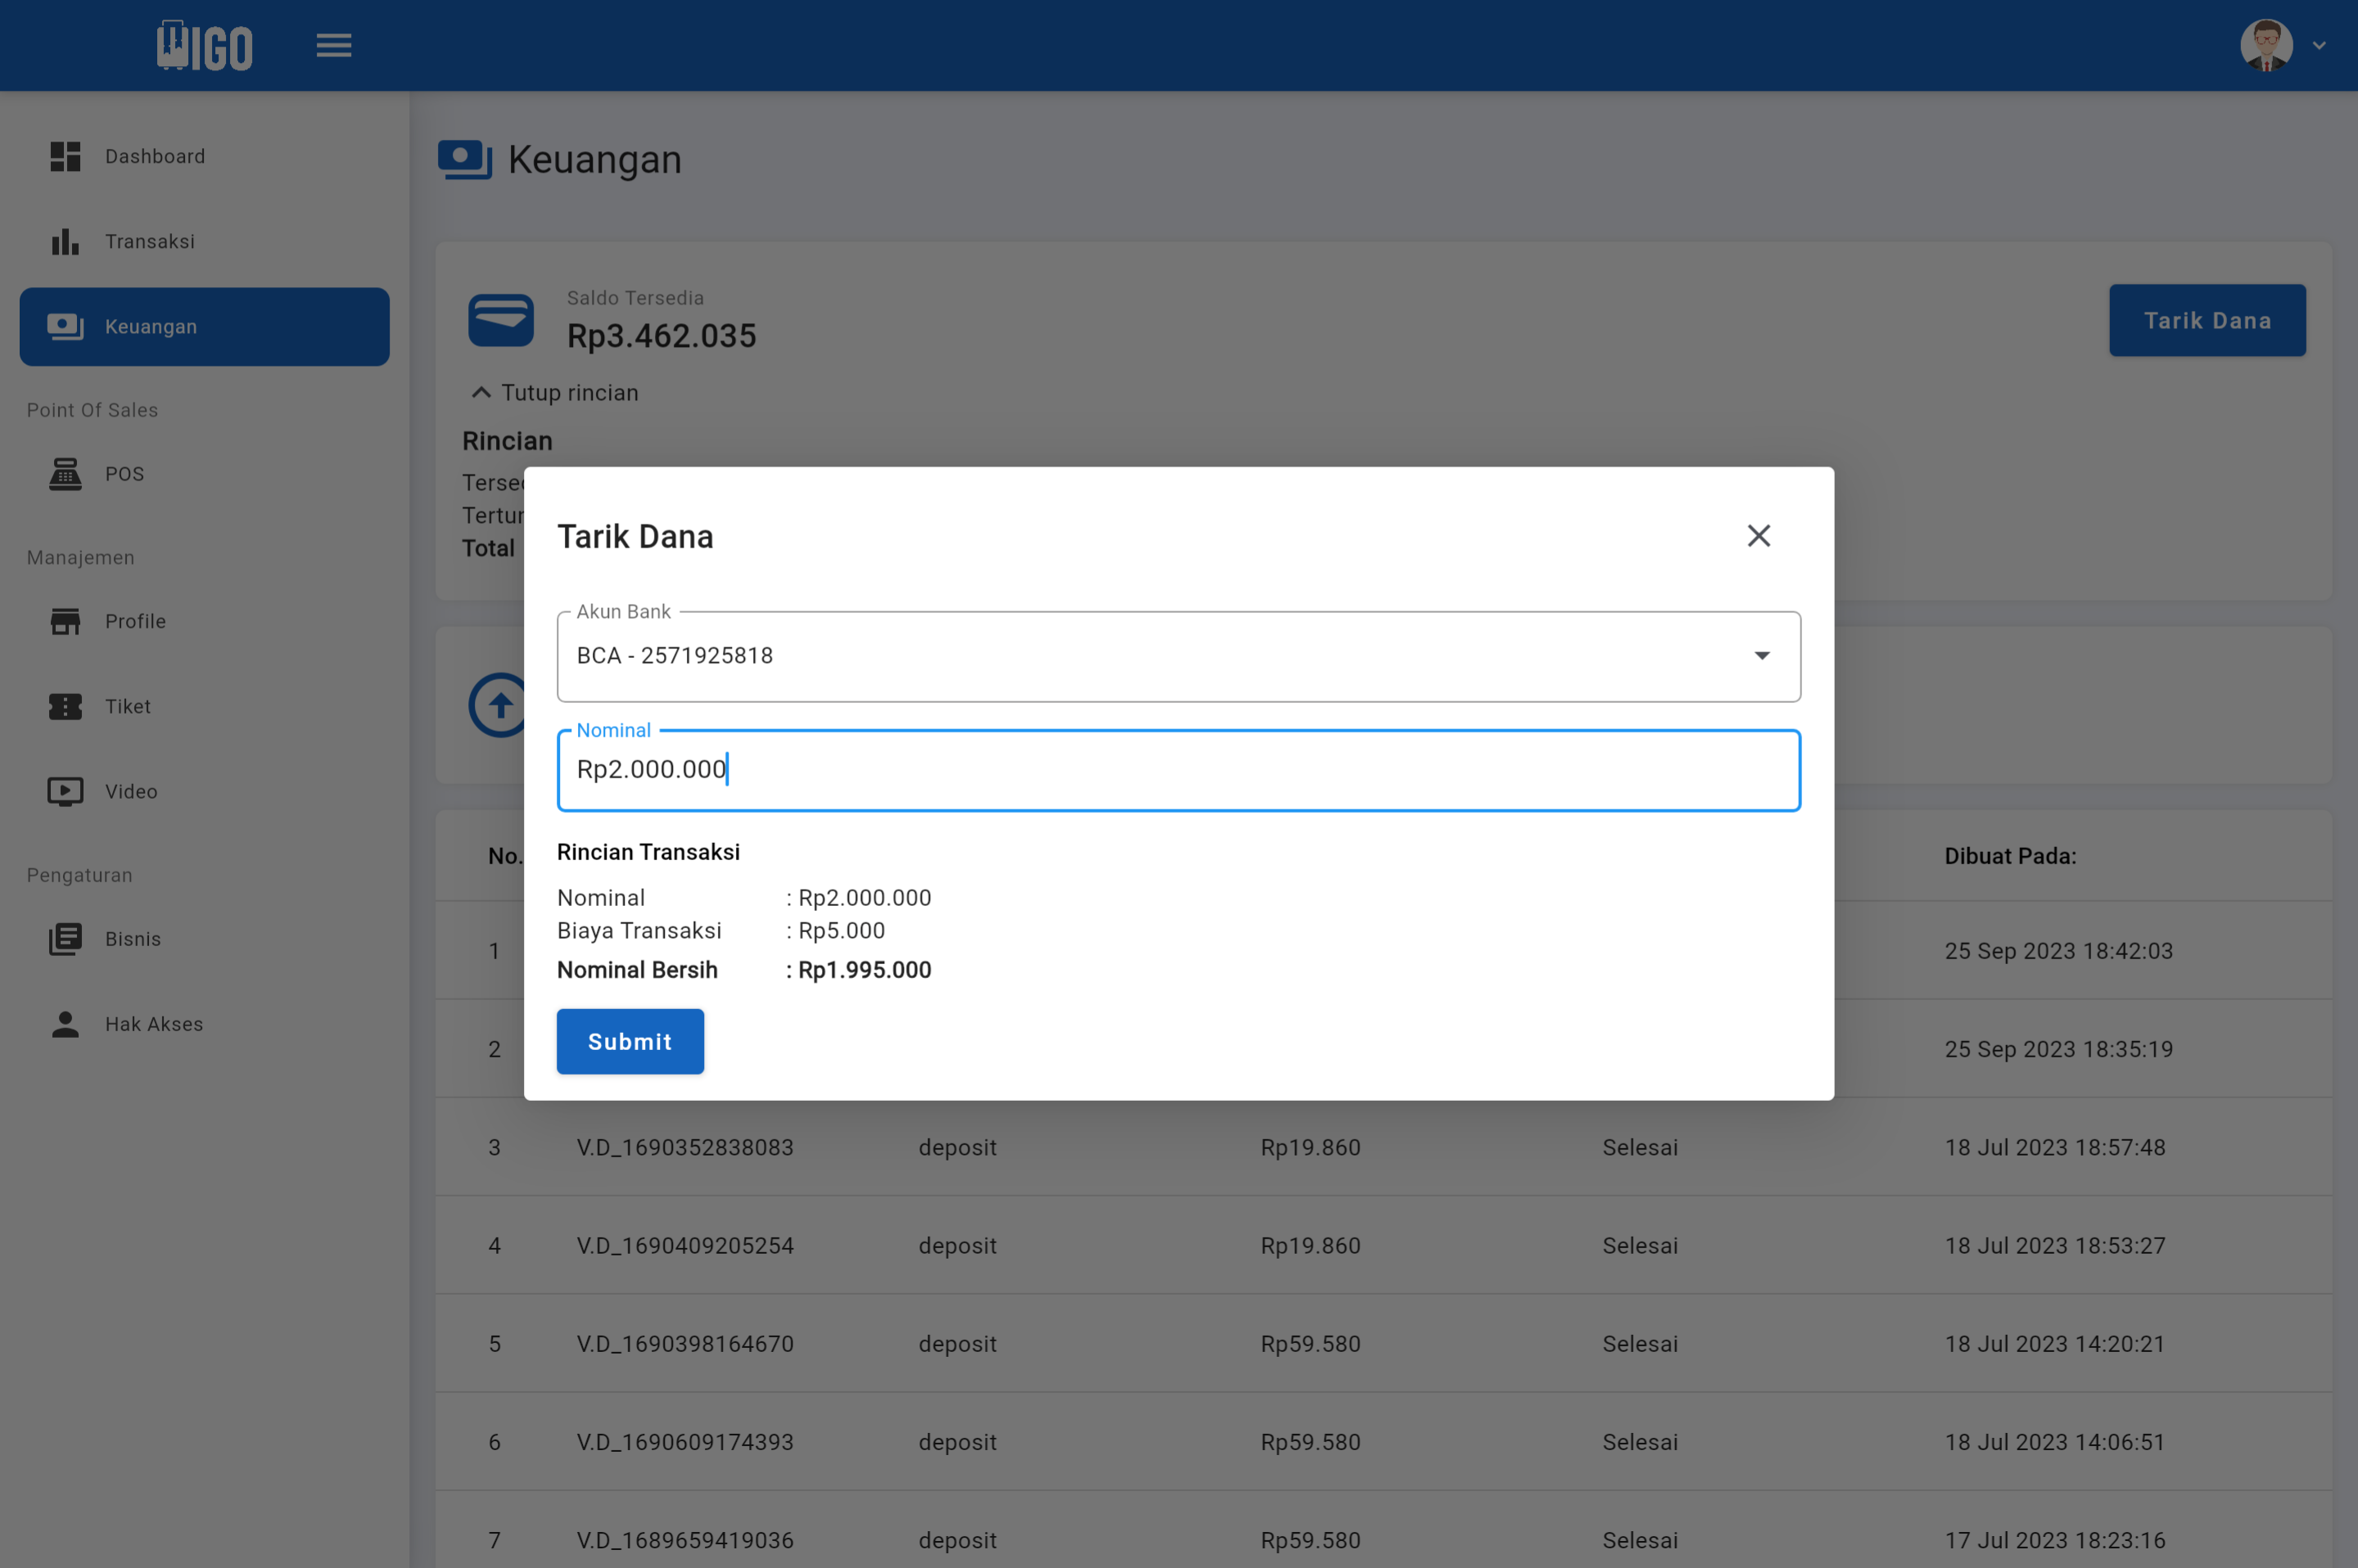Click the Tiket ticket icon
The image size is (2358, 1568).
65,706
